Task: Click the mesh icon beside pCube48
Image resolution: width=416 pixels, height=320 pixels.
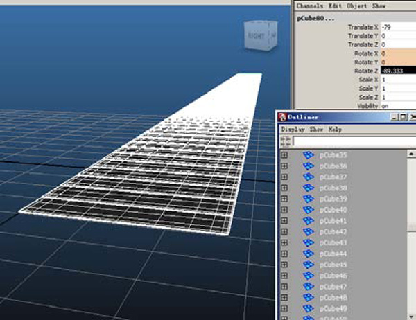Action: point(309,297)
